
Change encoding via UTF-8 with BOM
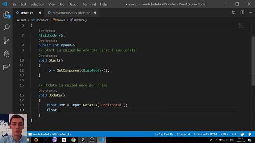click(205, 134)
